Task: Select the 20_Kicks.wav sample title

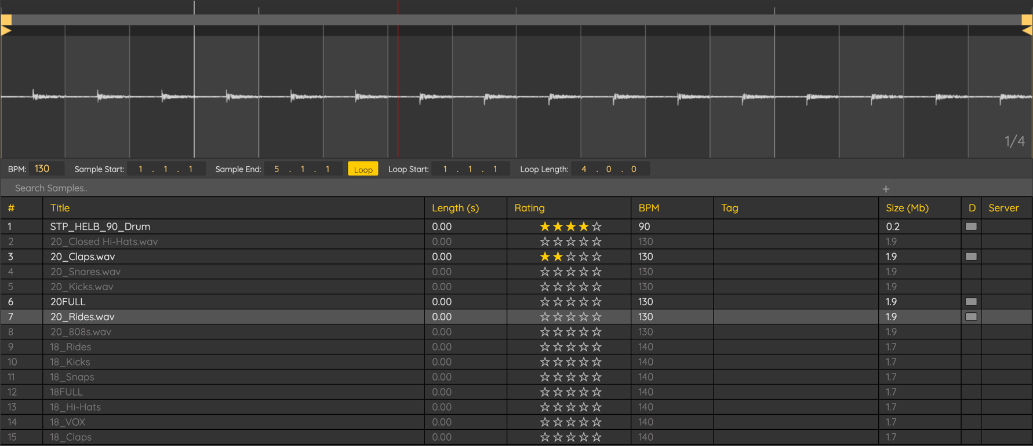Action: click(x=82, y=287)
